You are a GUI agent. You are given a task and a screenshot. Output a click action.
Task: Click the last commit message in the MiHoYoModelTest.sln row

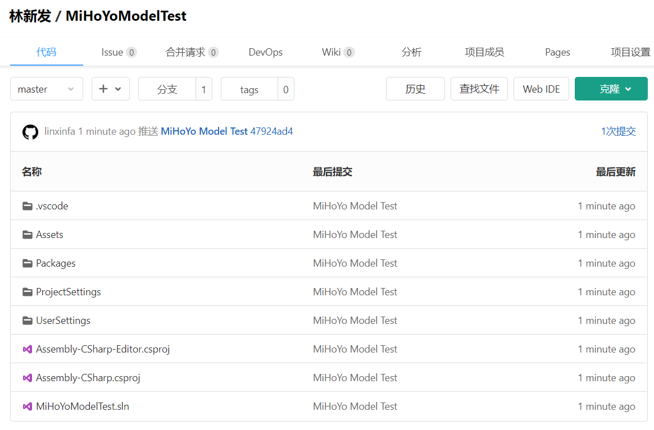[x=355, y=406]
